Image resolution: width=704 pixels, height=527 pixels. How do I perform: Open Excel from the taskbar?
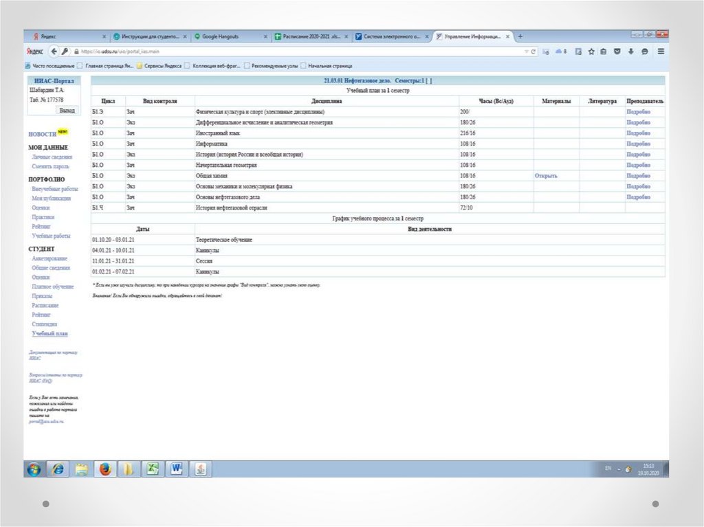tap(152, 469)
